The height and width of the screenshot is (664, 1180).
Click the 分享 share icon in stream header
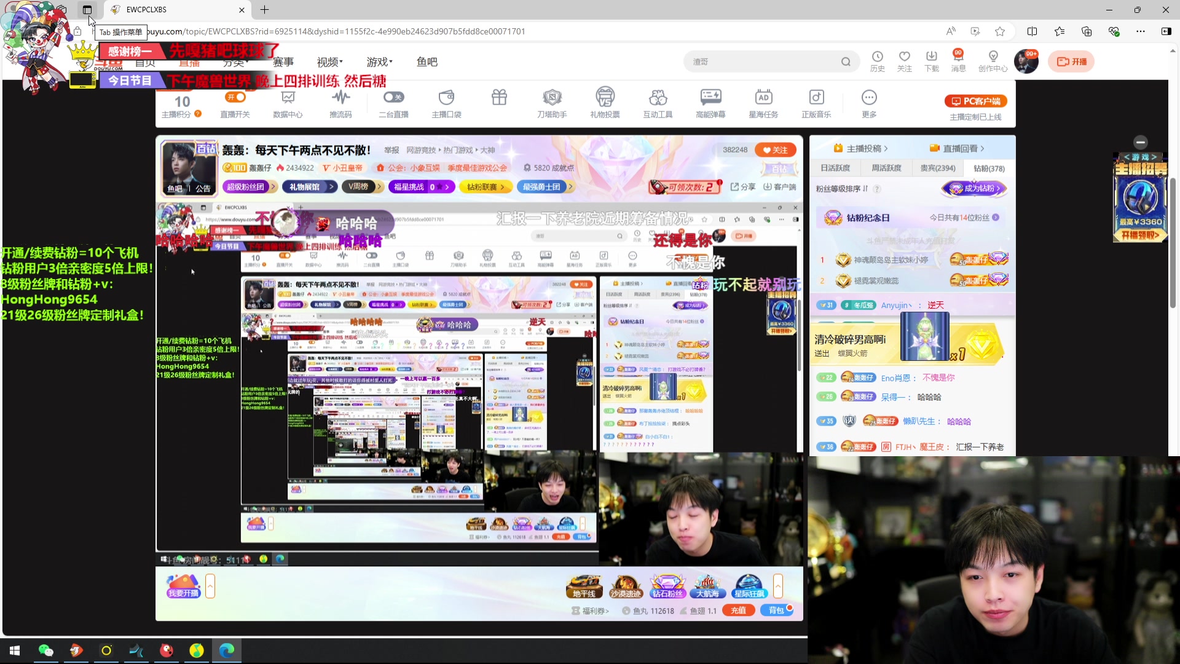click(743, 187)
